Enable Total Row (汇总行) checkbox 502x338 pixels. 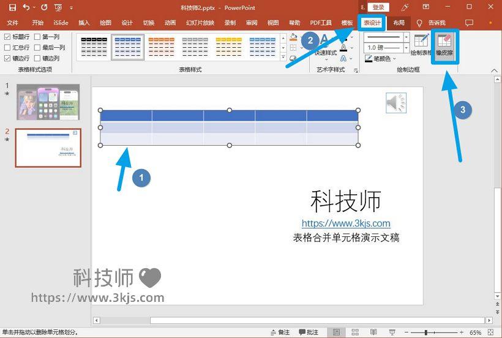[7, 47]
